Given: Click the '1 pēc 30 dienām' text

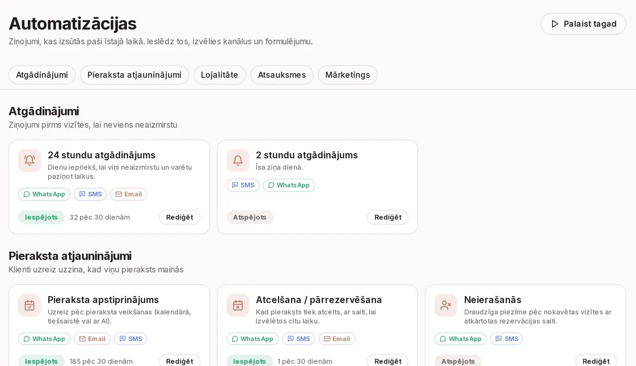Looking at the screenshot, I should click(305, 361).
